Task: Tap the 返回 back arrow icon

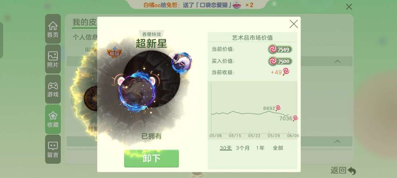Action: click(x=352, y=171)
